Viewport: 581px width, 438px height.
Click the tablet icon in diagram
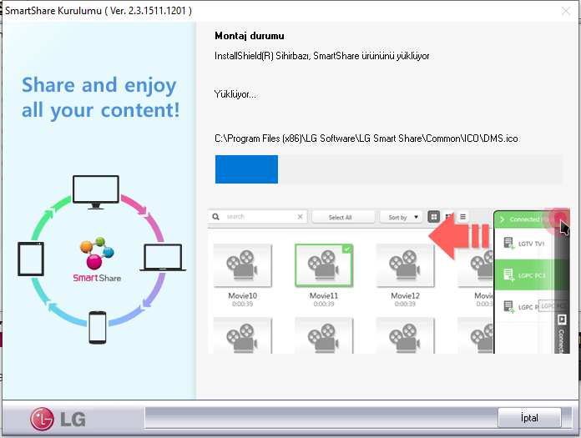(x=31, y=259)
